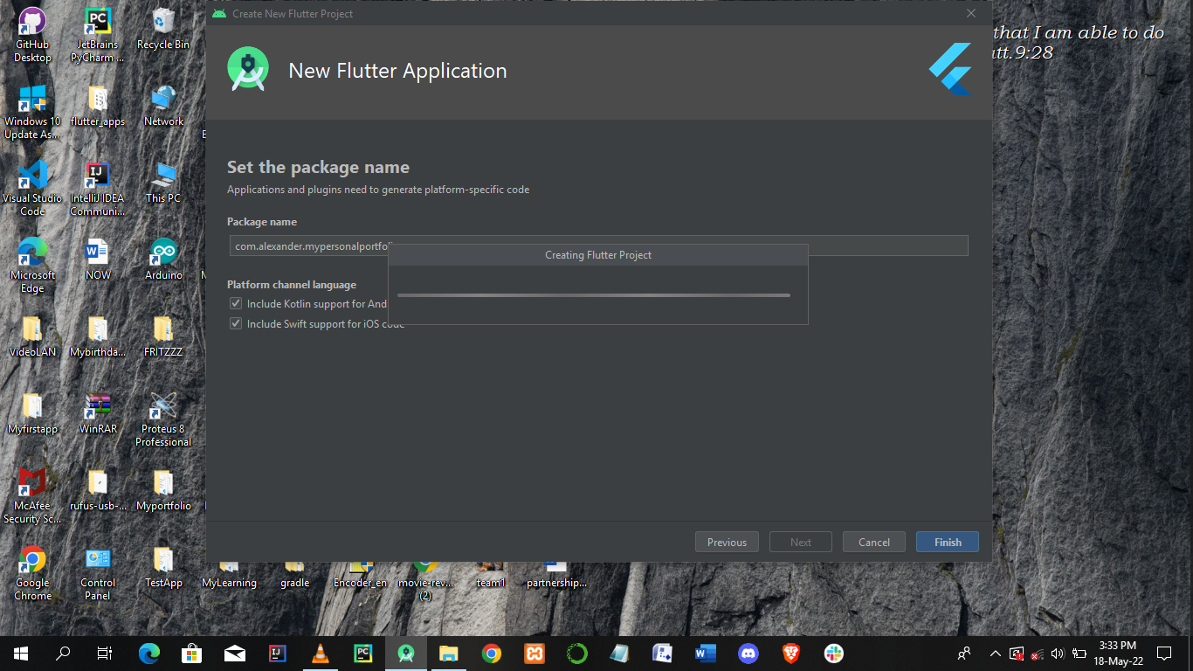Open the Encoder_en desktop icon

click(360, 577)
